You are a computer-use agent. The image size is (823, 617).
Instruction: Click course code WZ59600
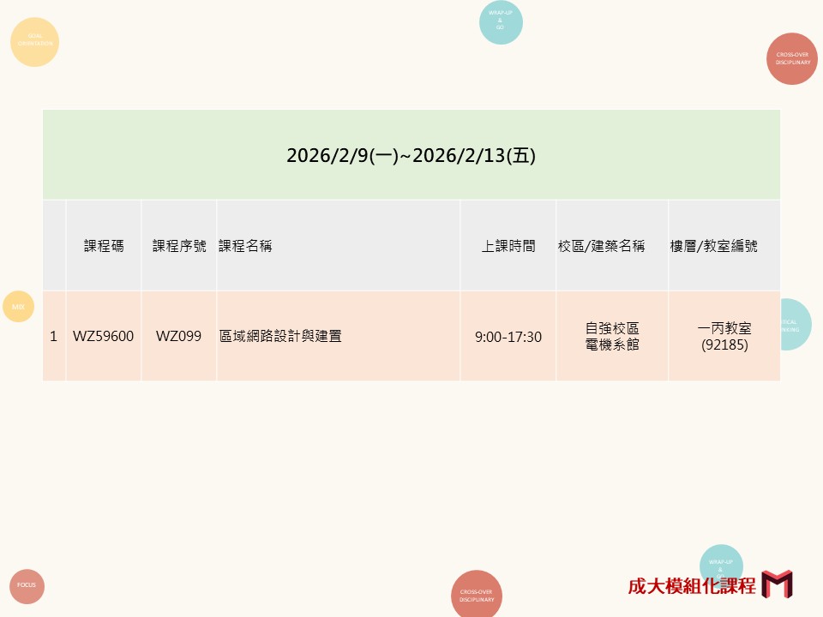[104, 337]
